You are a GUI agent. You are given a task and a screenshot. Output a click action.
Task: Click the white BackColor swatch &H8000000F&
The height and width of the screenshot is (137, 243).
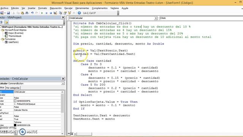[x=15, y=101]
